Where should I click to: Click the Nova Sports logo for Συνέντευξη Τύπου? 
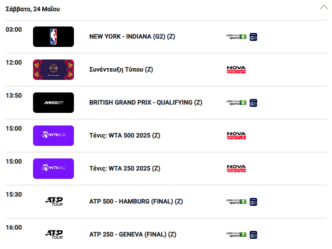coord(236,70)
